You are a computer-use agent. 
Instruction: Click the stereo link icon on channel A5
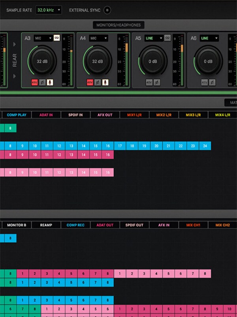pos(167,38)
